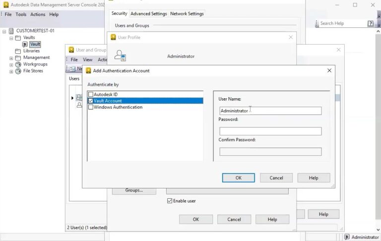This screenshot has height=241, width=381.
Task: Click the User Profile title bar icon
Action: 113,37
